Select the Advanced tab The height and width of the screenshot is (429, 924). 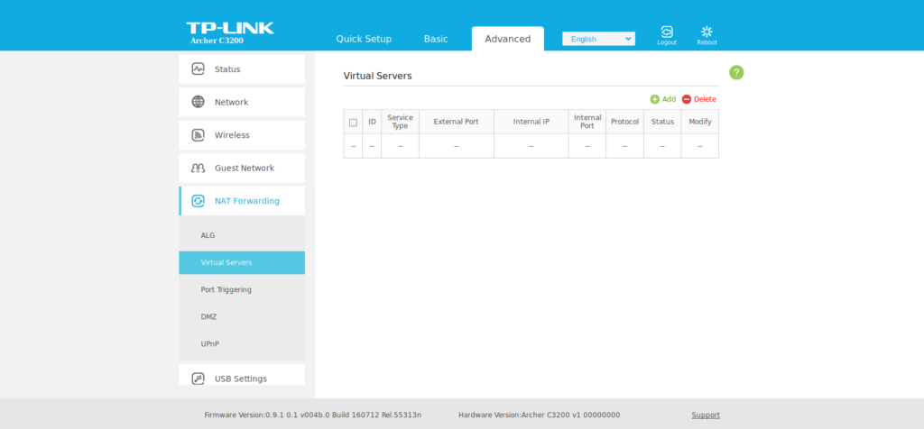[x=507, y=39]
